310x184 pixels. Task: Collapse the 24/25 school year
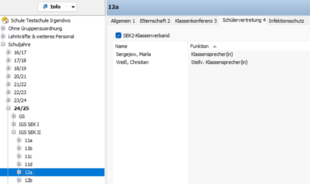click(8, 108)
